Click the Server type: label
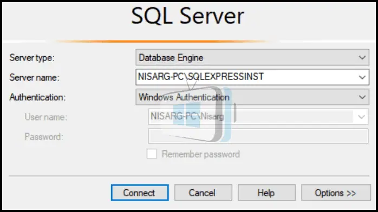This screenshot has width=378, height=212. coord(32,58)
